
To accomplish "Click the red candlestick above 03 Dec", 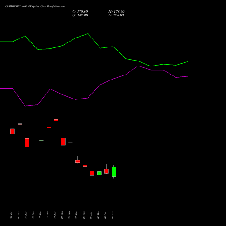I will 107,171.
